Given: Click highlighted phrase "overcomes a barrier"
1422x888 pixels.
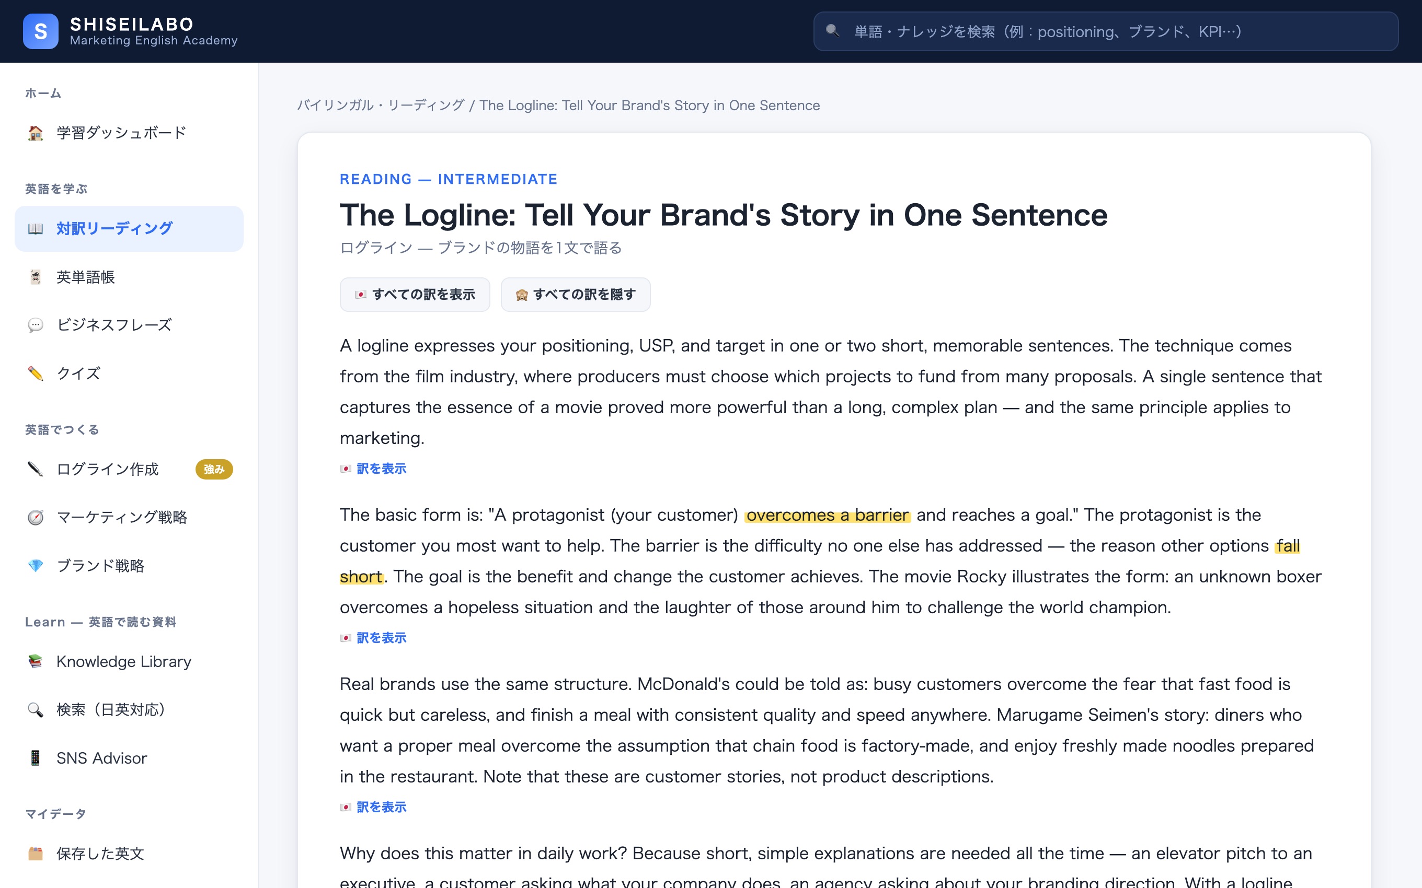Looking at the screenshot, I should point(828,515).
